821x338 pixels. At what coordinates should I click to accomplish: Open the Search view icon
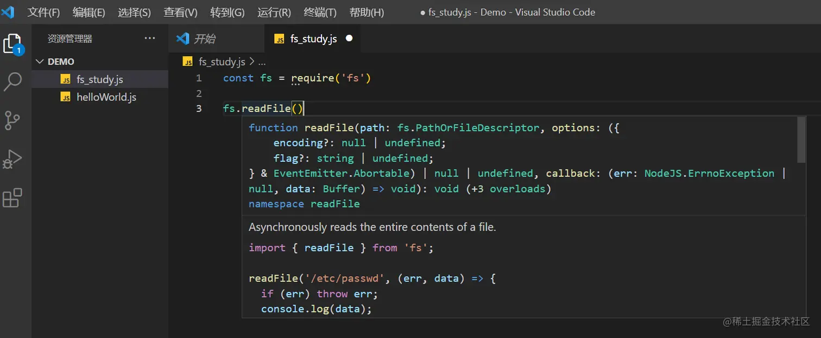point(12,82)
